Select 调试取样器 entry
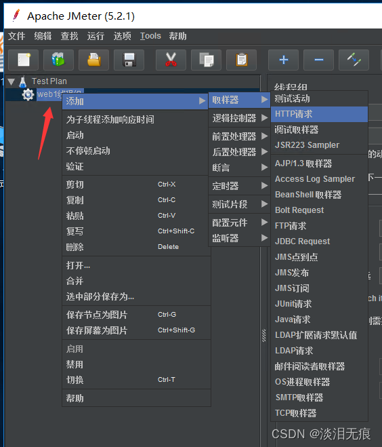The height and width of the screenshot is (447, 382). [320, 130]
